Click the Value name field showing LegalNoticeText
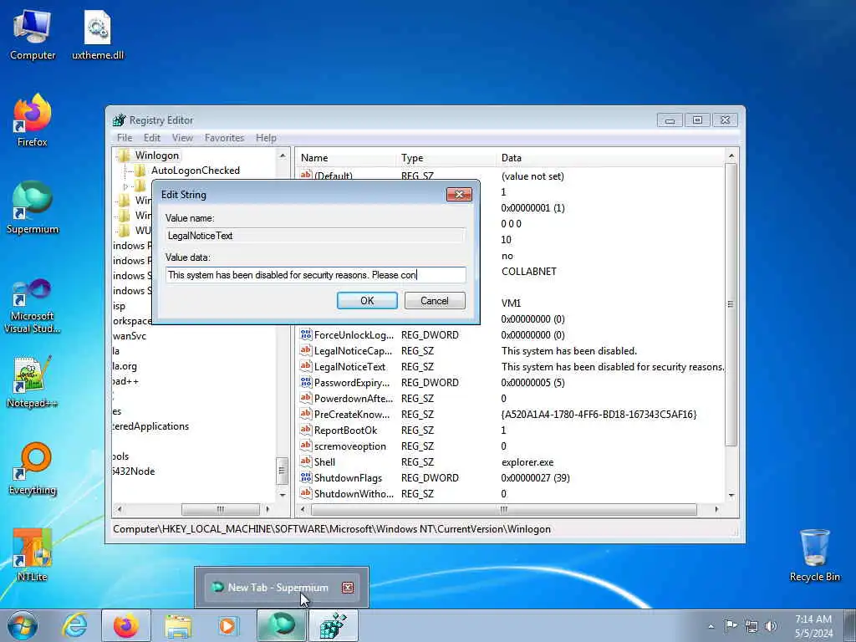Screen dimensions: 856x642 [315, 235]
